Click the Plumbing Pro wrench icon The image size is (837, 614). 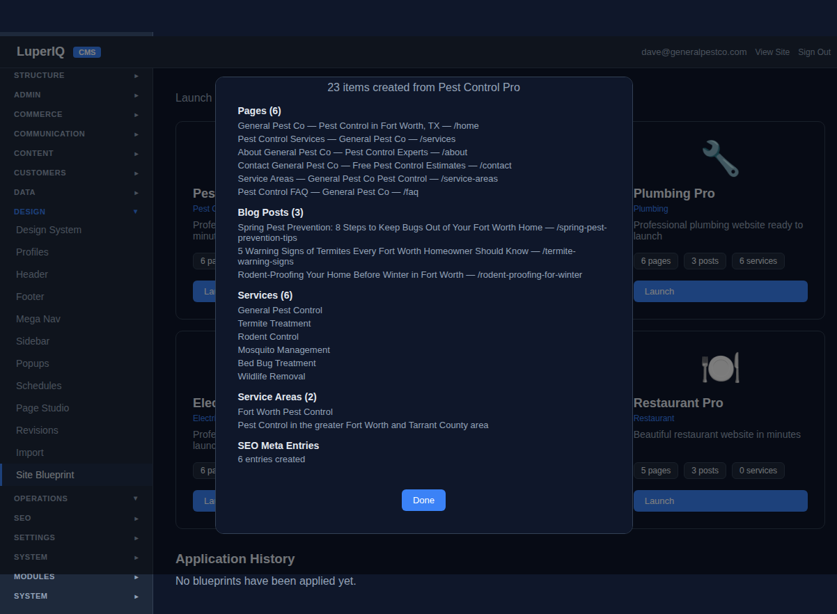point(720,158)
